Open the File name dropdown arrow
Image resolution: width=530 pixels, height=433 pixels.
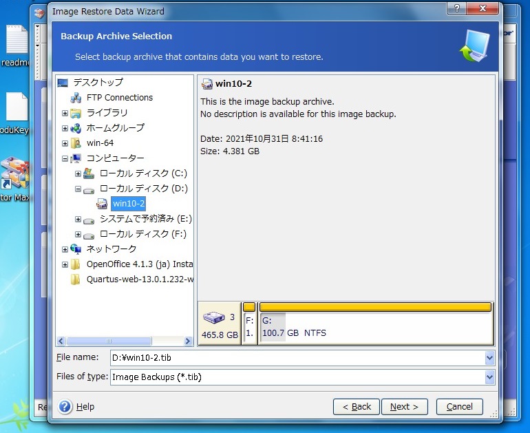coord(489,358)
